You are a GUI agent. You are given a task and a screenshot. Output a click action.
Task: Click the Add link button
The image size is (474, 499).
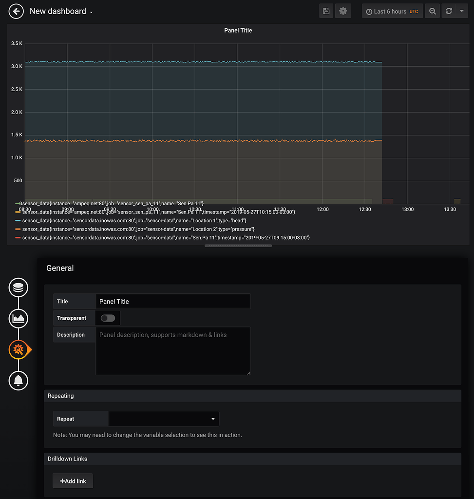tap(73, 481)
